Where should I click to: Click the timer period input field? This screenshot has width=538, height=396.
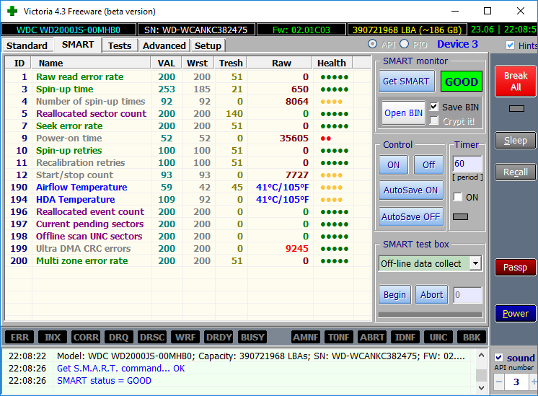tap(467, 164)
